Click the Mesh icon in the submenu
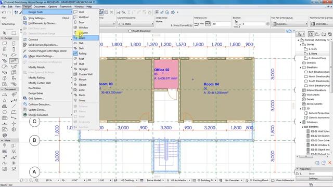This screenshot has height=187, width=333. pyautogui.click(x=75, y=95)
